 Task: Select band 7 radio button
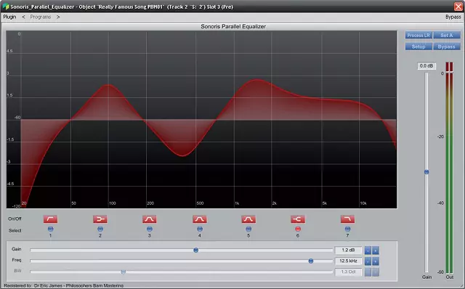point(347,229)
